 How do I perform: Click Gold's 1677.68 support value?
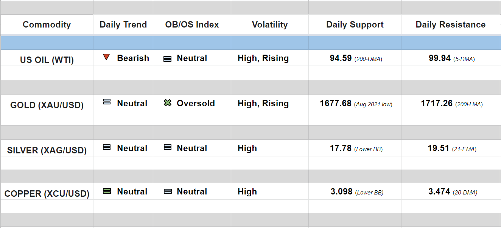(336, 103)
